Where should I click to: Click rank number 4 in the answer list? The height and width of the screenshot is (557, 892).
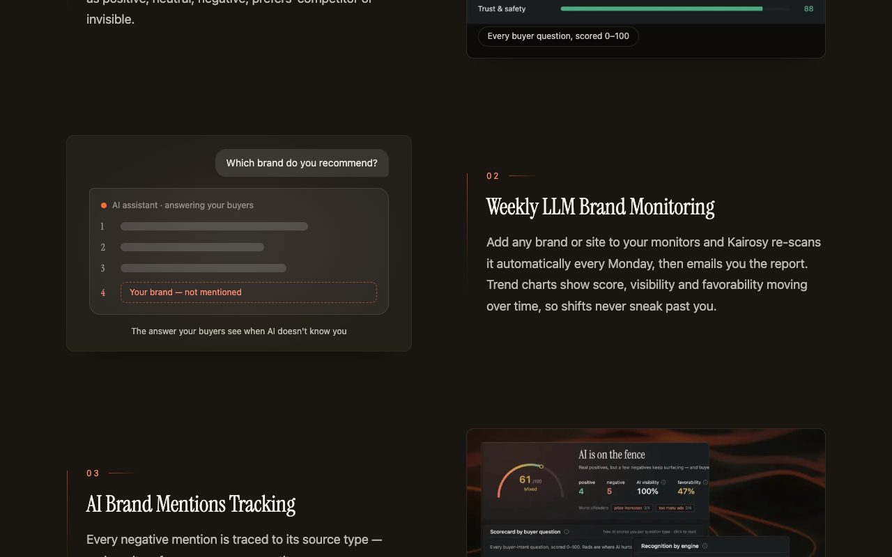103,292
